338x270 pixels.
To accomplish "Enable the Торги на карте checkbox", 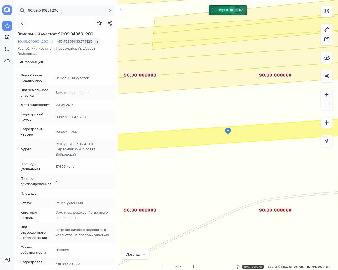I will pos(214,10).
